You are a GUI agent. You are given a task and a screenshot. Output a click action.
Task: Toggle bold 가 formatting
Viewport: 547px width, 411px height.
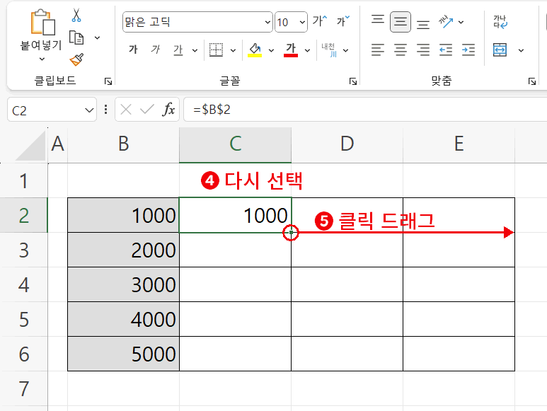click(133, 50)
